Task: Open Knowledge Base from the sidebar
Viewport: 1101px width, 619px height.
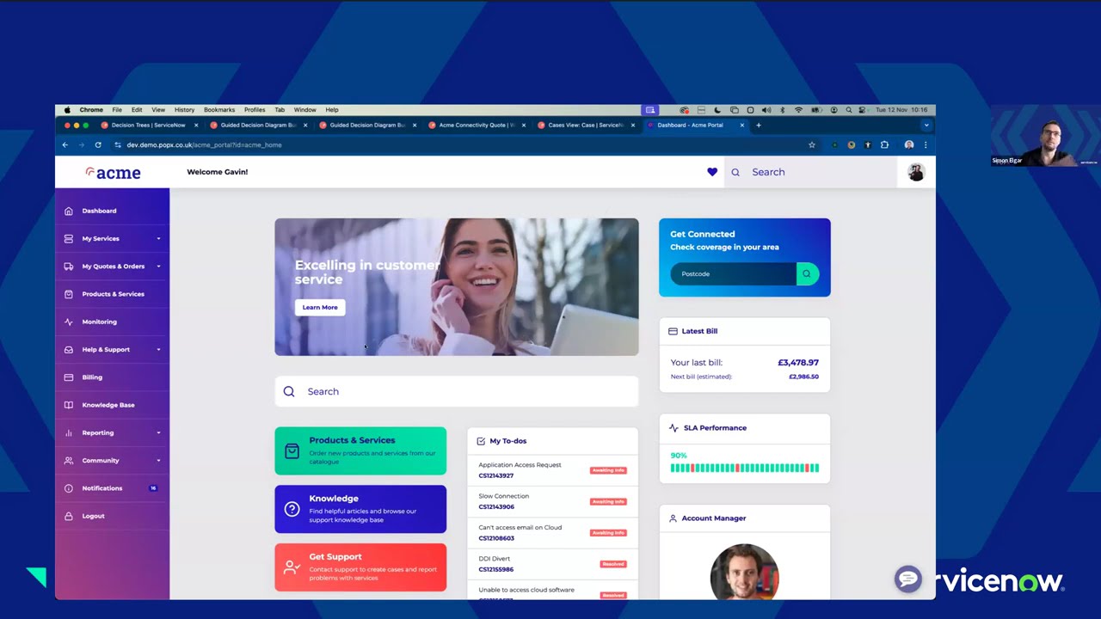Action: click(x=112, y=405)
